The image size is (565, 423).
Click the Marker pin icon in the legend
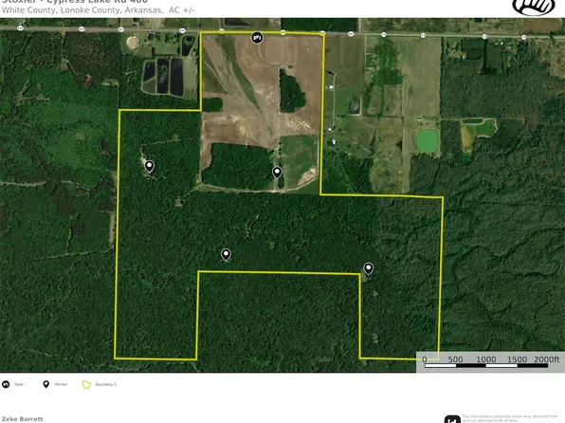[x=46, y=384]
